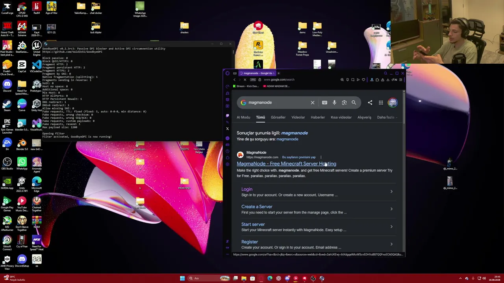Select the OBS Studio desktop shortcut
This screenshot has width=504, height=283.
tap(7, 164)
